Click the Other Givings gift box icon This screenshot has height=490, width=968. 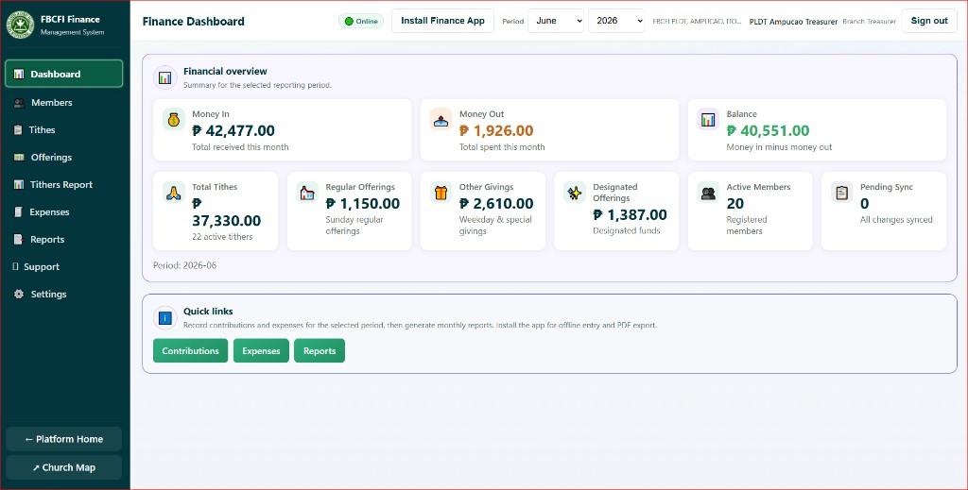coord(441,193)
